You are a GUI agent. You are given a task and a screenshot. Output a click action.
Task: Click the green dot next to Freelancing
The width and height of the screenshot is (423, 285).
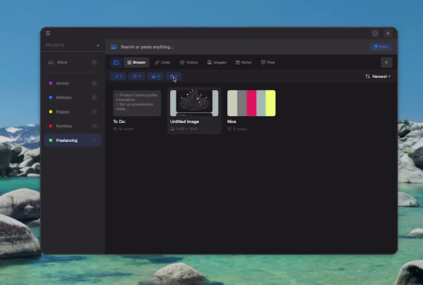(x=50, y=140)
